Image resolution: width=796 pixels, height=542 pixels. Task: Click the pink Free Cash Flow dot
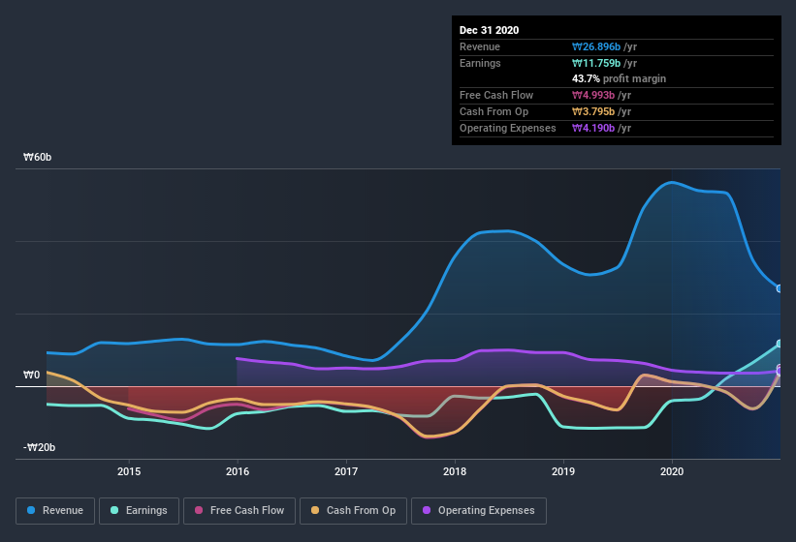tap(199, 510)
